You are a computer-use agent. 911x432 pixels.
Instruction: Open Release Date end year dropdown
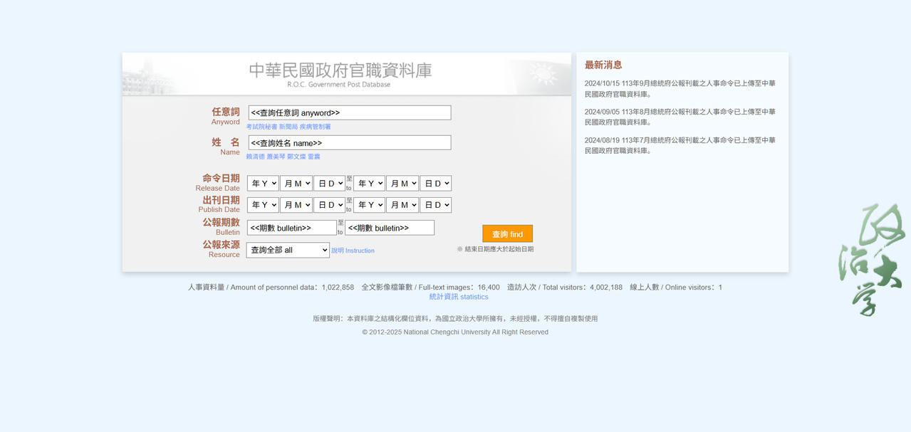click(370, 184)
